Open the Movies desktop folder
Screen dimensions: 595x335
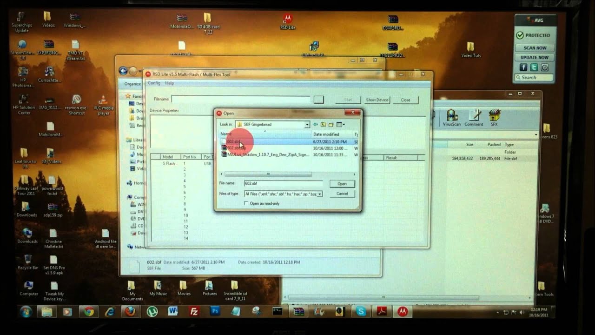[x=184, y=288]
